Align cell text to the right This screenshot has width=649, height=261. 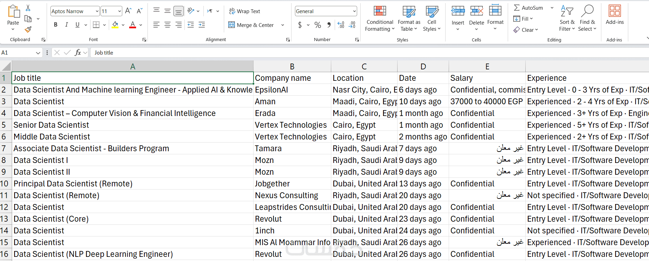tap(179, 25)
